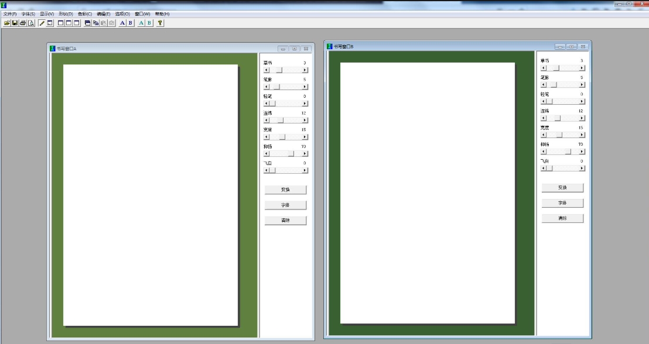
Task: Open the 帮助(H) menu
Action: 162,14
